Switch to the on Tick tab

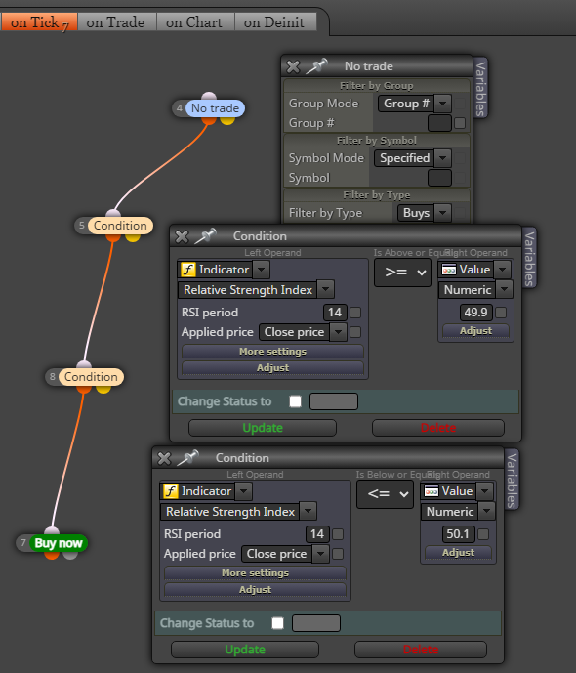[39, 21]
